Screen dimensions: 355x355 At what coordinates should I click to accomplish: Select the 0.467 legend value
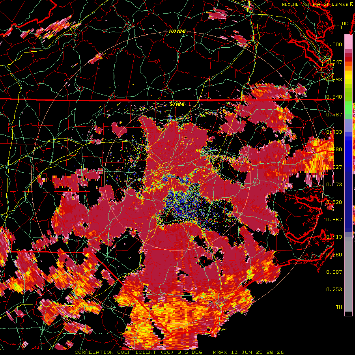coord(334,220)
